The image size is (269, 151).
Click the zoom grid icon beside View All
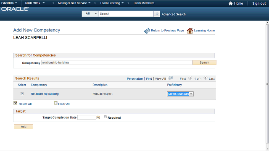pyautogui.click(x=171, y=78)
